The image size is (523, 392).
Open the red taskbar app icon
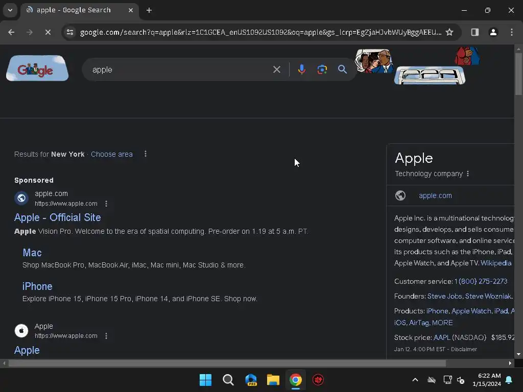coord(318,380)
